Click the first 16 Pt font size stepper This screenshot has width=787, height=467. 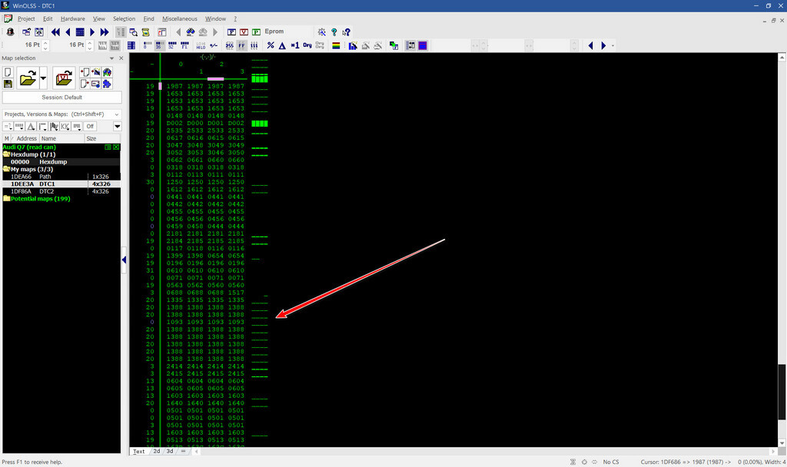click(x=45, y=45)
